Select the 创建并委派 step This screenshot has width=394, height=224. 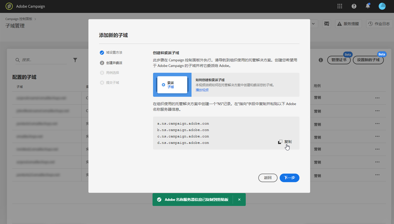pos(111,63)
